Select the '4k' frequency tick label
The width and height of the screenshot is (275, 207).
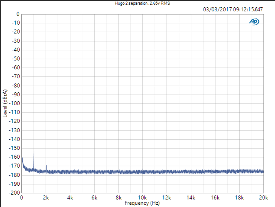tap(70, 198)
